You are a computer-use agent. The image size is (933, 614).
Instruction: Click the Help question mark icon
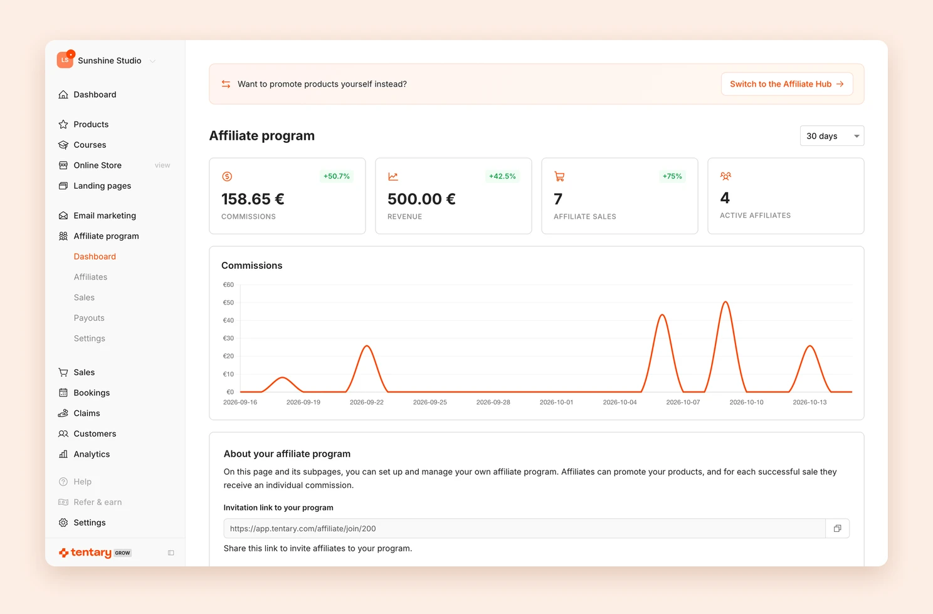coord(63,482)
